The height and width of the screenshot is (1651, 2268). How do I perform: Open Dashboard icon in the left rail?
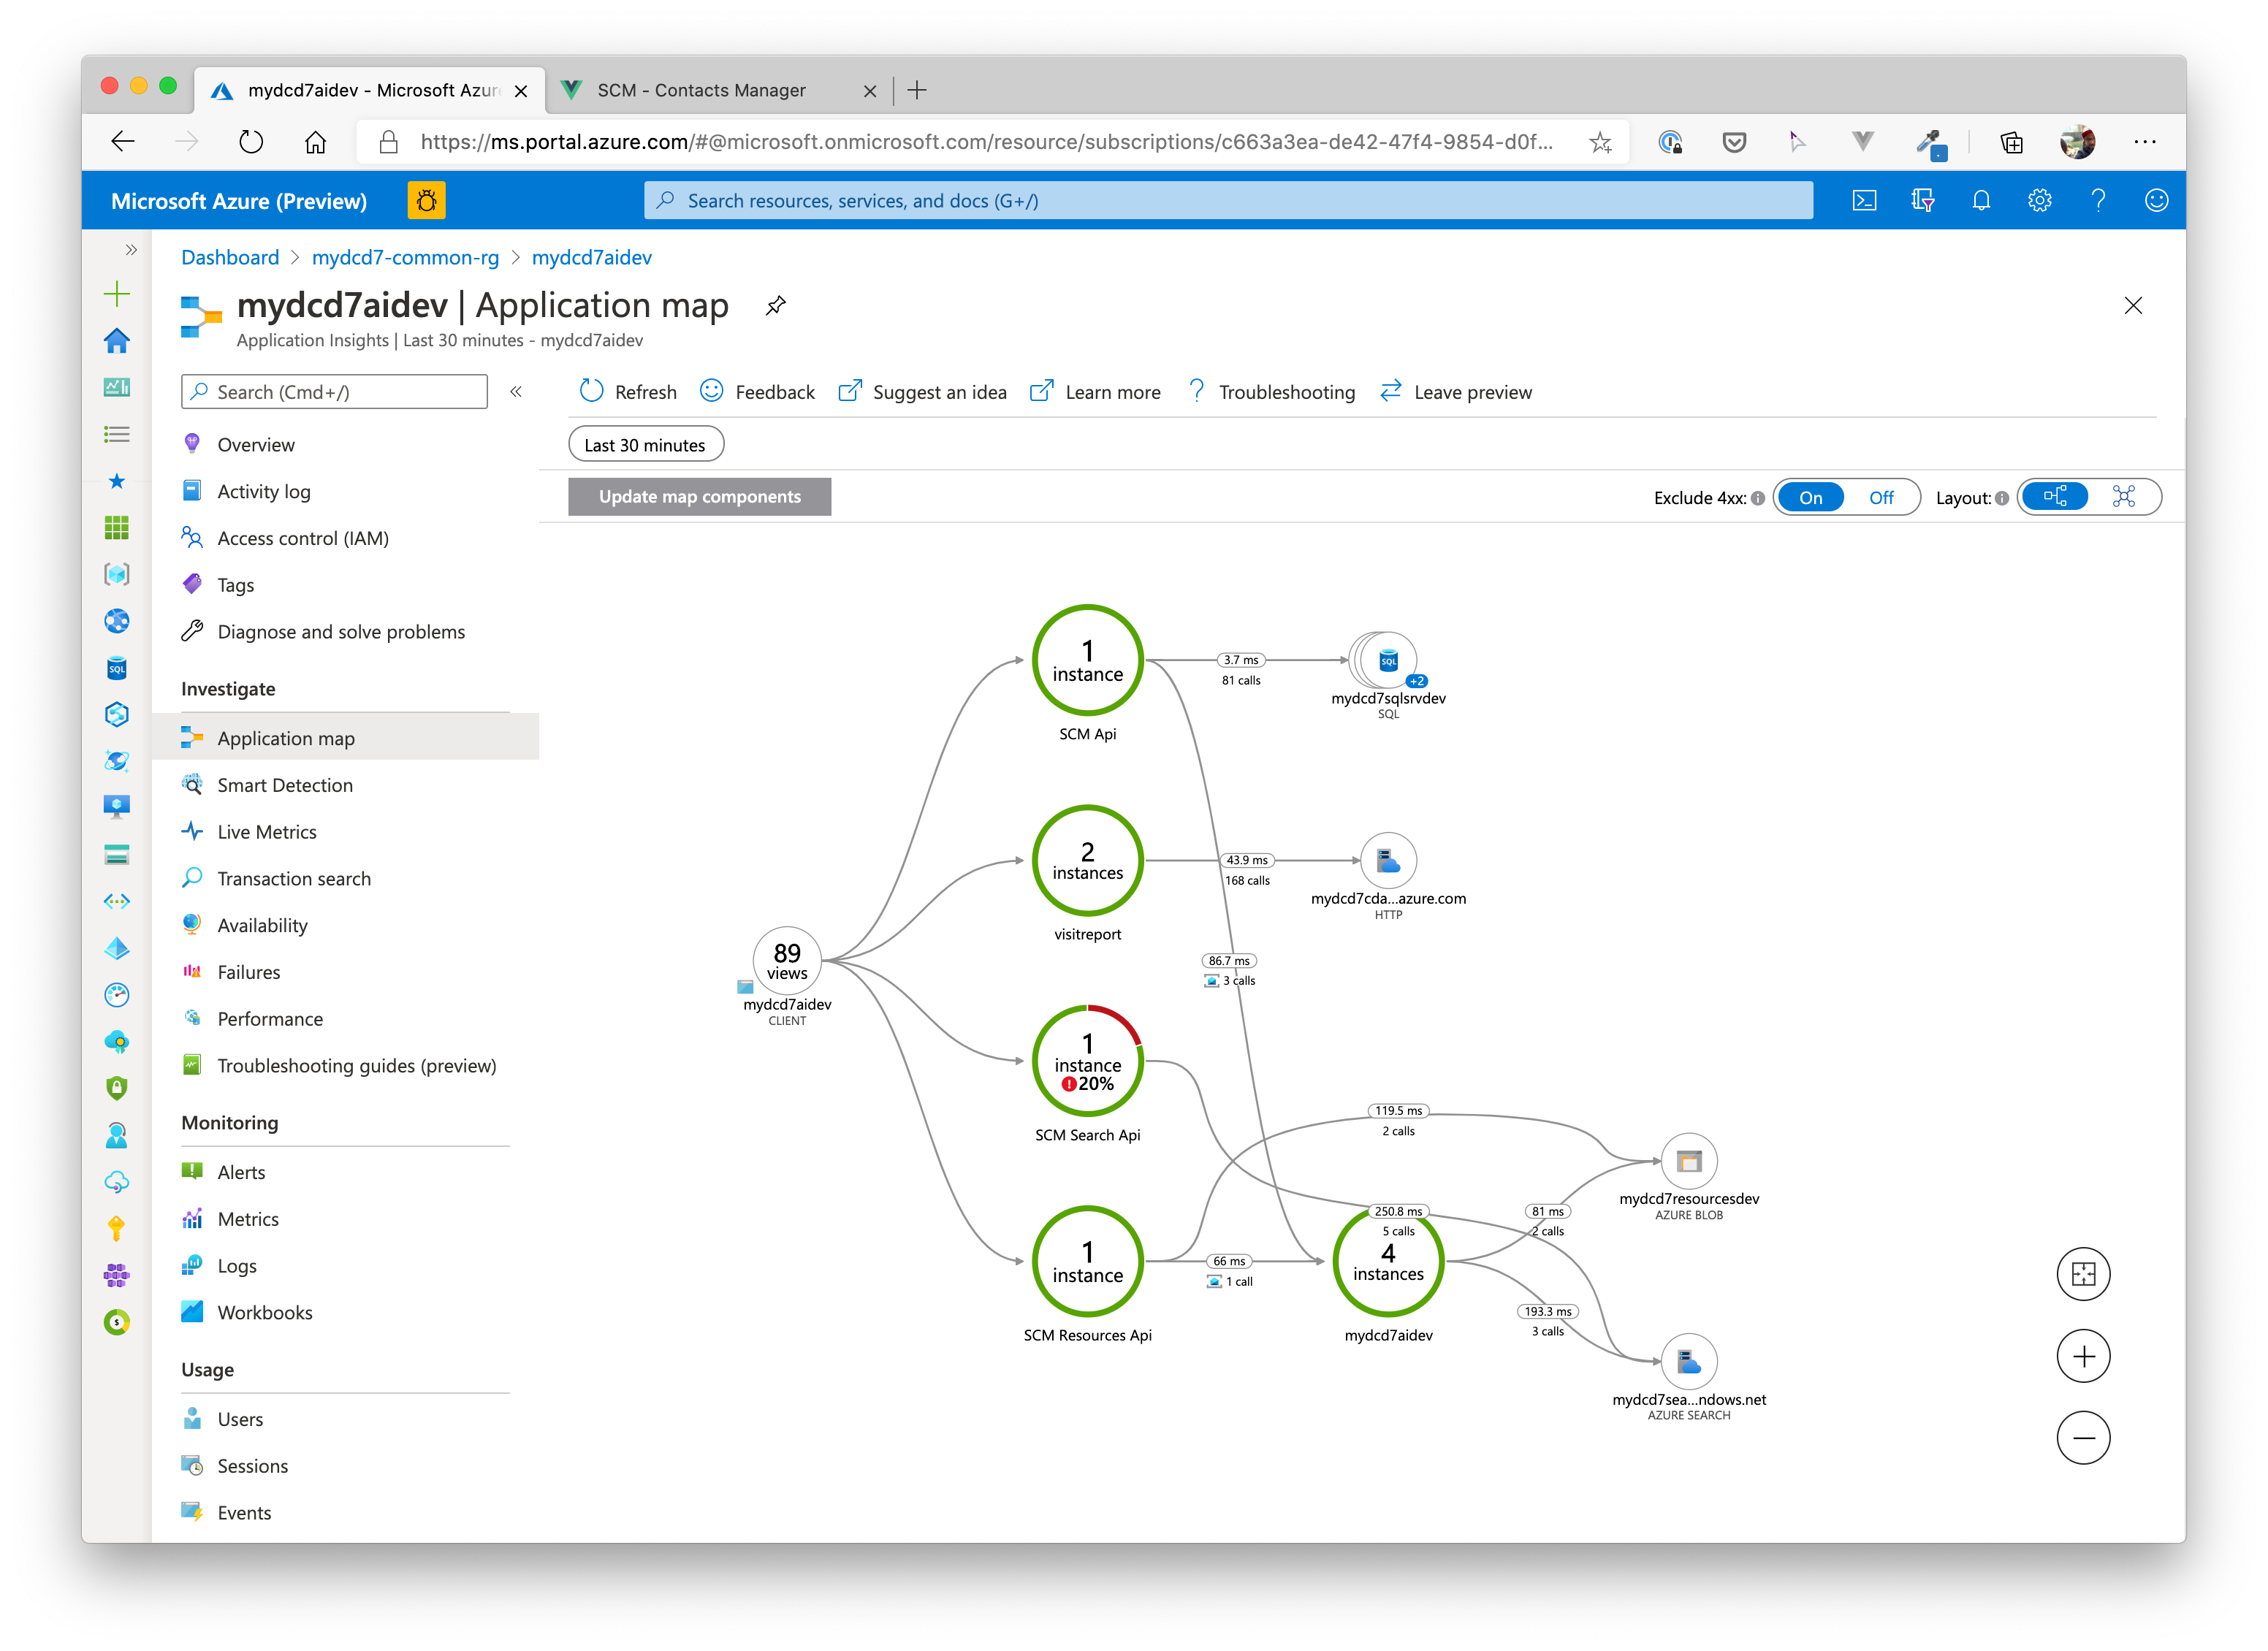pos(117,387)
